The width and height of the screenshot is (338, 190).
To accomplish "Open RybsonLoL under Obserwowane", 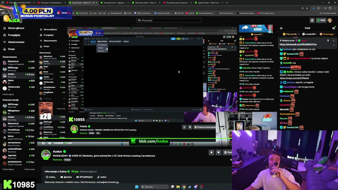I will pos(18,63).
